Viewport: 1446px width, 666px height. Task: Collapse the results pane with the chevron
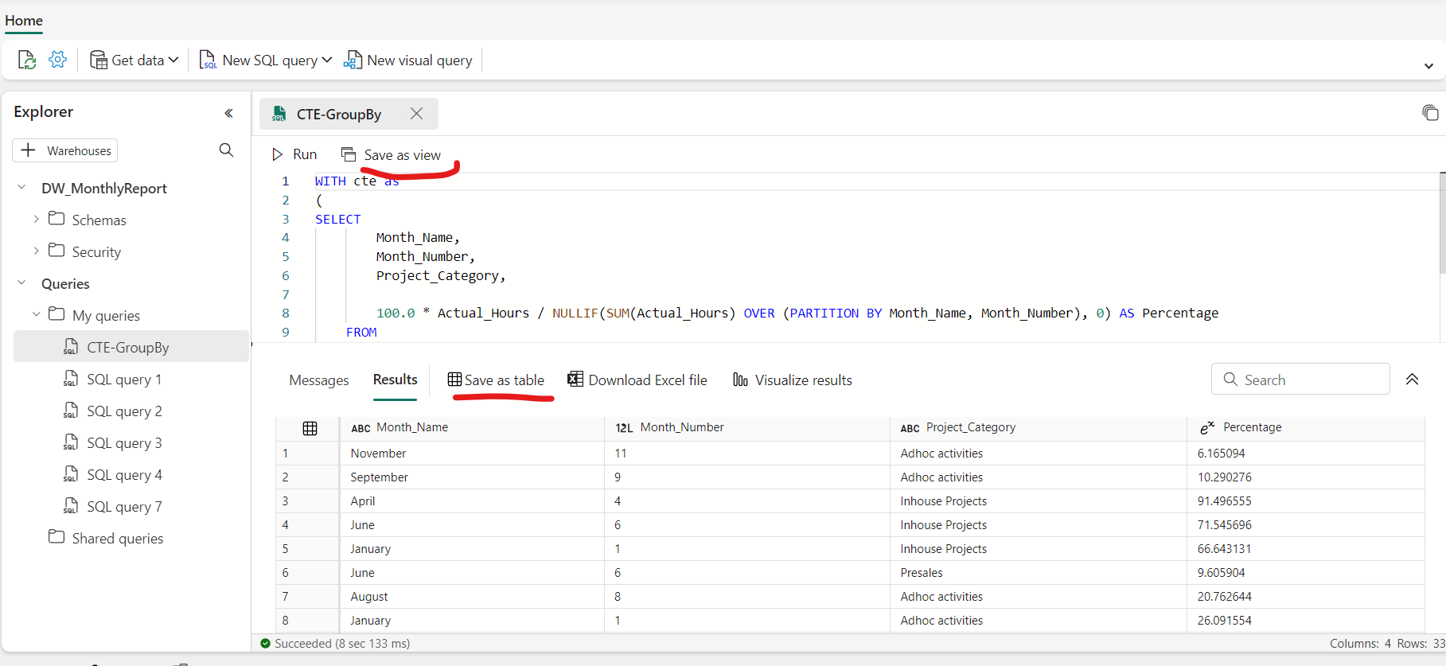1412,380
